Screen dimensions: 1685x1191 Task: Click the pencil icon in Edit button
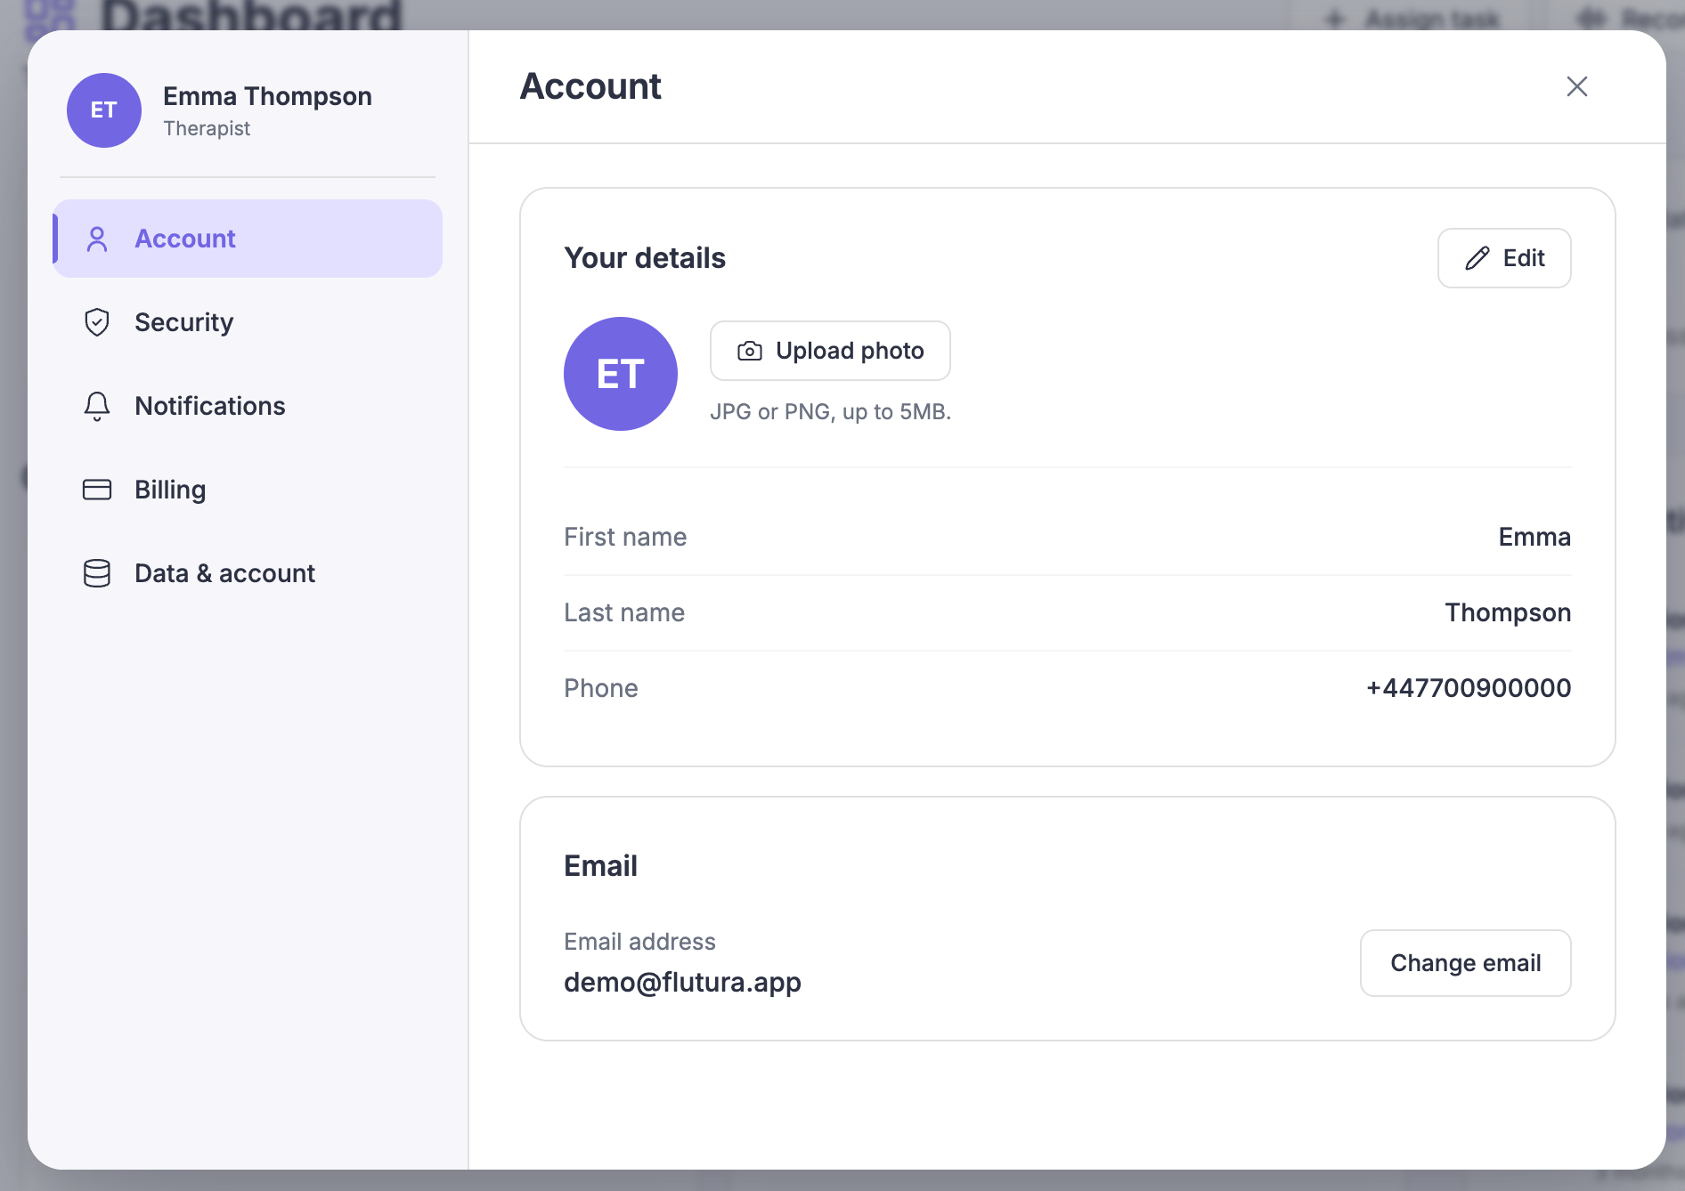[x=1477, y=258]
